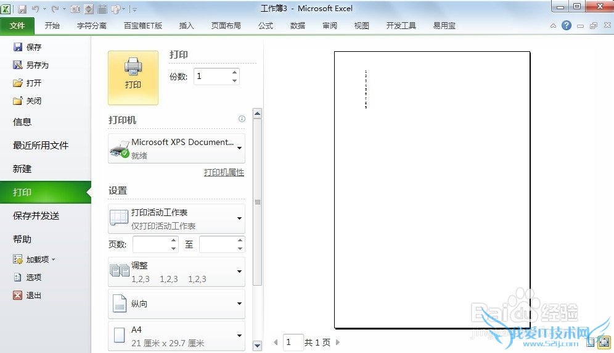Click the horizontal lines list icon in quick access toolbar
Image resolution: width=614 pixels, height=353 pixels.
[102, 9]
